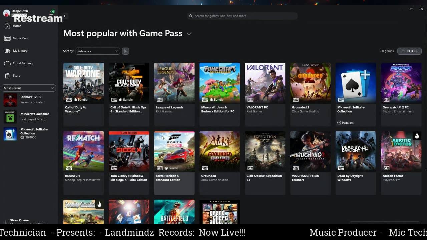Screen dimensions: 427x240
Task: Click the Home house icon in the sidebar
Action: click(x=7, y=26)
